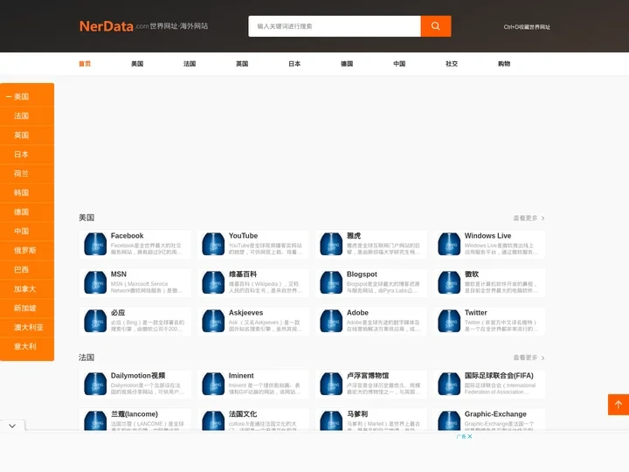The height and width of the screenshot is (472, 629).
Task: Click the 雅虎 site thumbnail icon
Action: pos(331,244)
